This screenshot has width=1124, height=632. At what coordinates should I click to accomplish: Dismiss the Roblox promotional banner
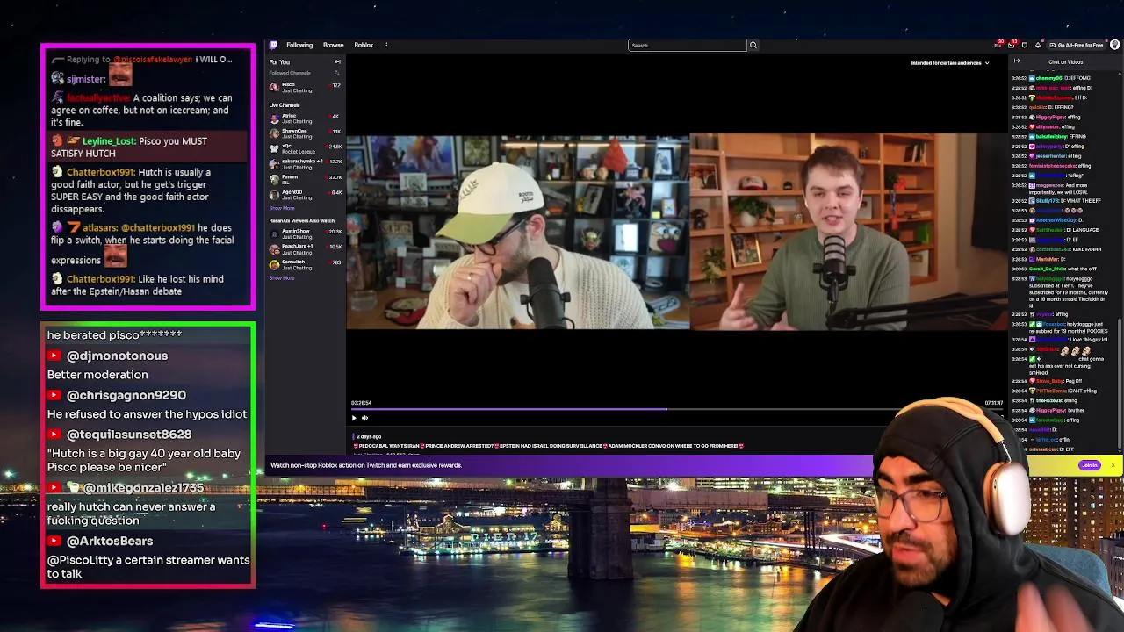[1113, 465]
